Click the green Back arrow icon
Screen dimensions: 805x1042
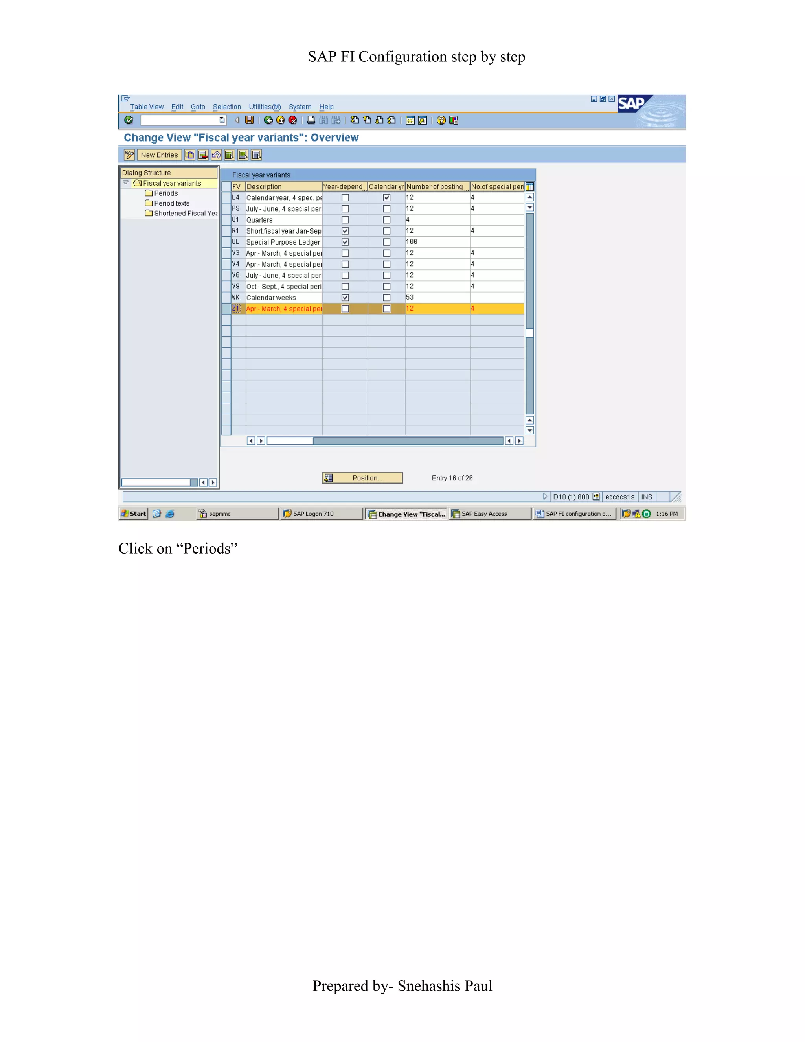pyautogui.click(x=268, y=120)
